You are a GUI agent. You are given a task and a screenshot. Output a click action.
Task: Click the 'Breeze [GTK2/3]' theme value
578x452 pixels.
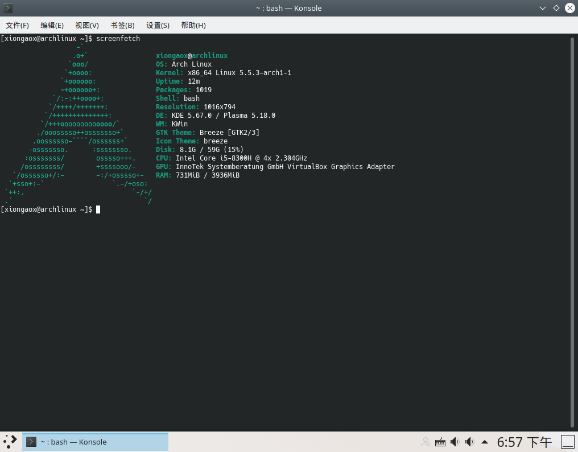tap(229, 133)
